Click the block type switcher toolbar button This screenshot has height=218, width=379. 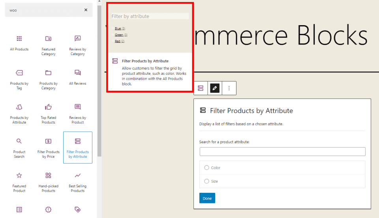click(x=201, y=88)
